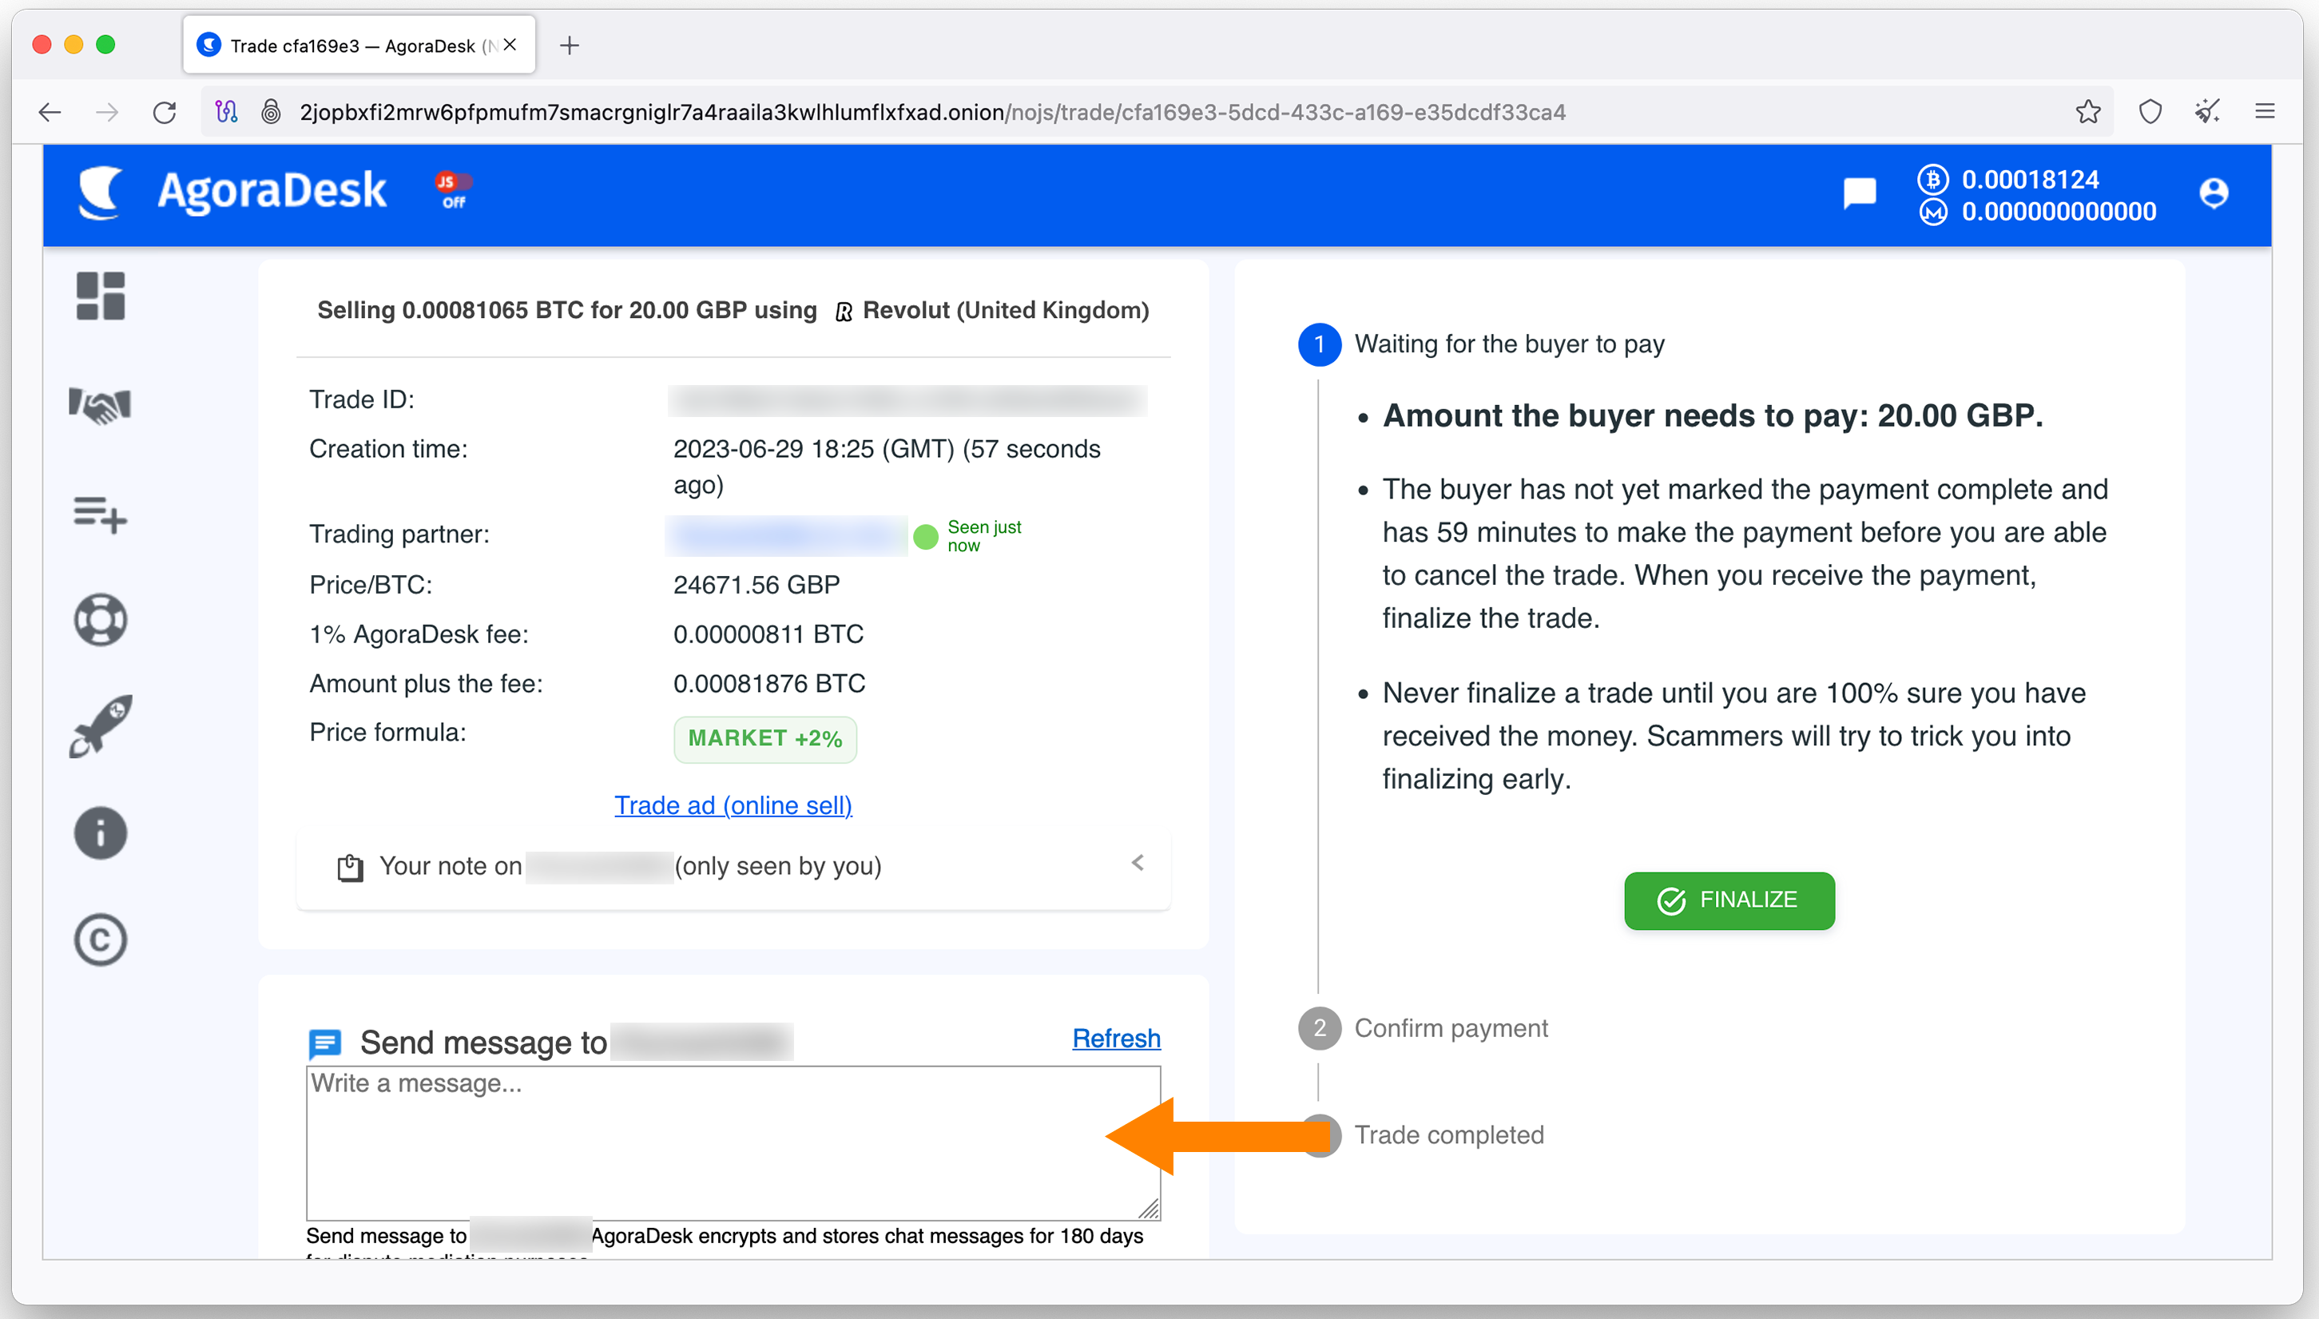Click the message box resize handle

point(1148,1209)
